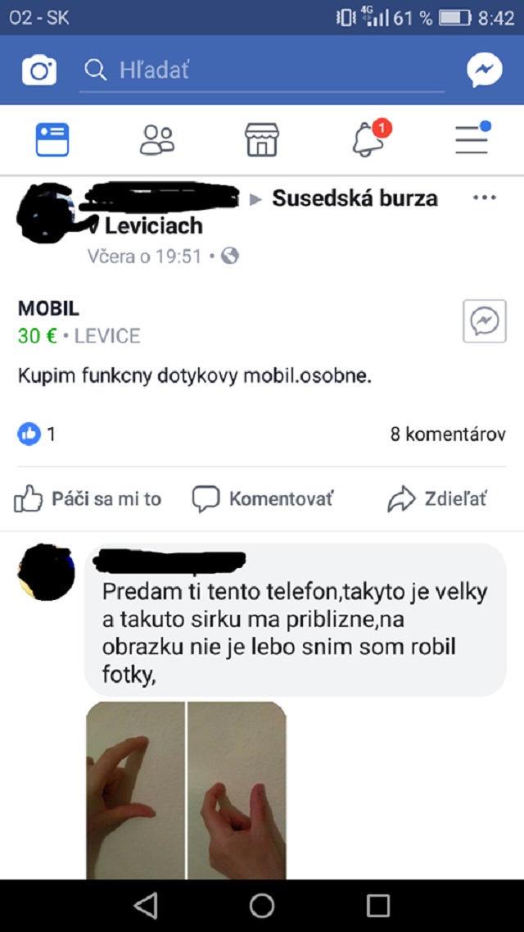Open the camera icon in header
Image resolution: width=524 pixels, height=932 pixels.
pos(39,70)
